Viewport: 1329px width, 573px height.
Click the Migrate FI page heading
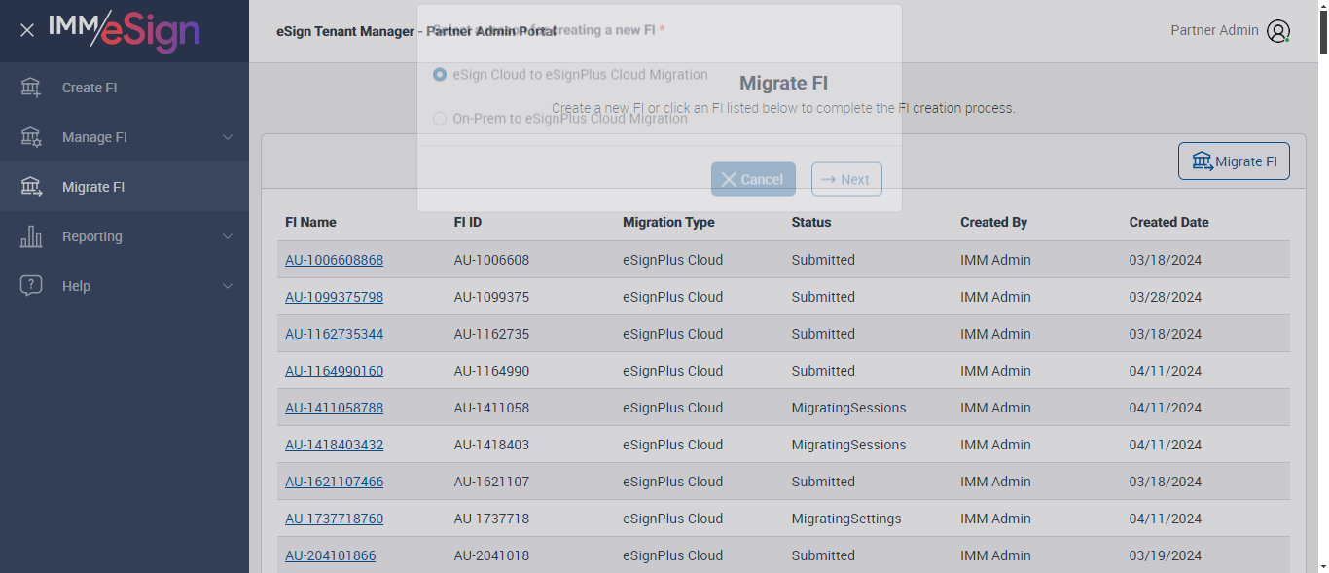(x=784, y=84)
